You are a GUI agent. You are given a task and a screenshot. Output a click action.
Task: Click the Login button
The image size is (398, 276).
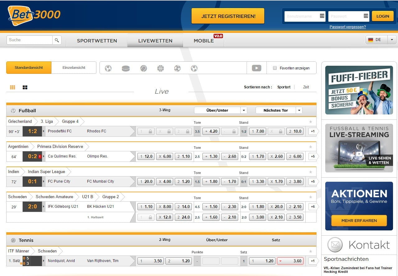(383, 16)
